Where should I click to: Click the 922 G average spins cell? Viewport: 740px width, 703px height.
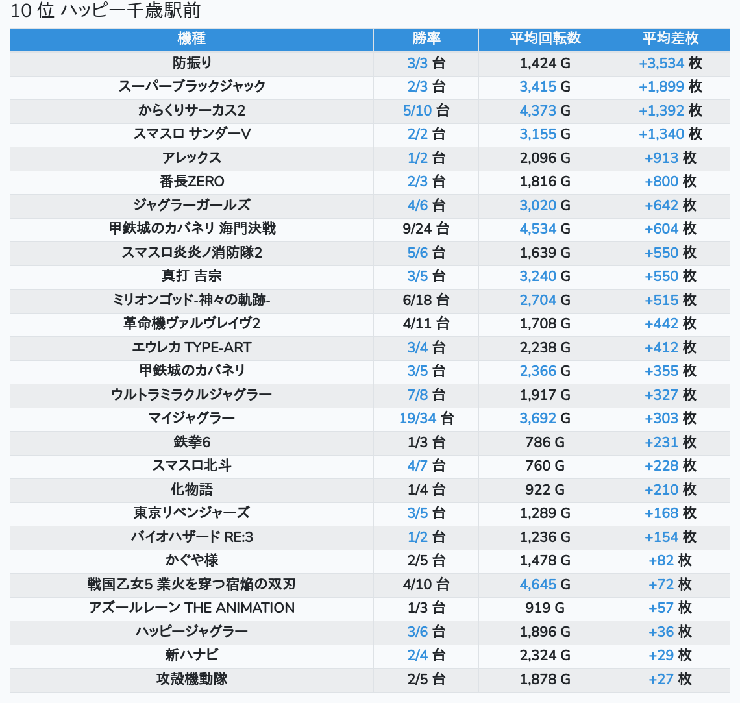click(545, 489)
